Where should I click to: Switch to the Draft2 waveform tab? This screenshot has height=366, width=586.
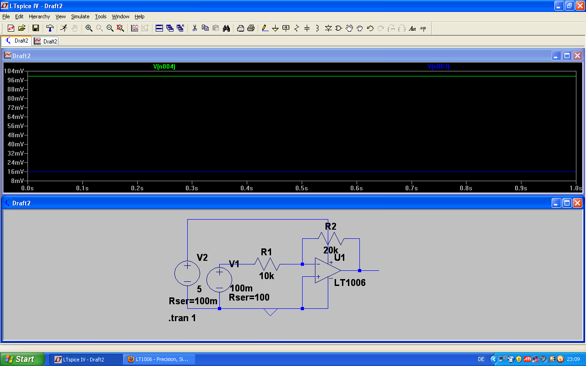(45, 41)
